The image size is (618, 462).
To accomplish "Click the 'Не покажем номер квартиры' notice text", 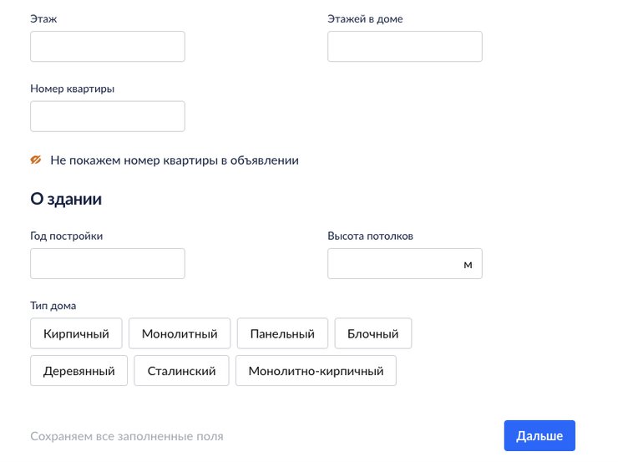I will point(174,160).
